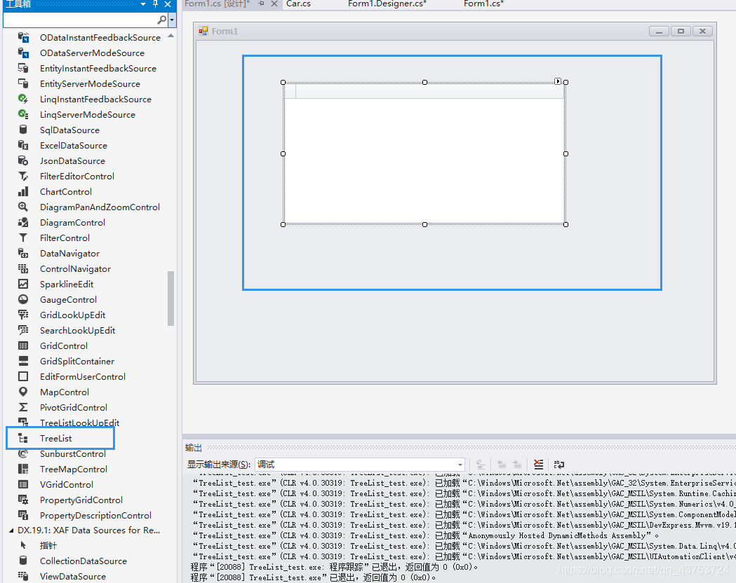
Task: Close the toolbox panel
Action: (168, 4)
